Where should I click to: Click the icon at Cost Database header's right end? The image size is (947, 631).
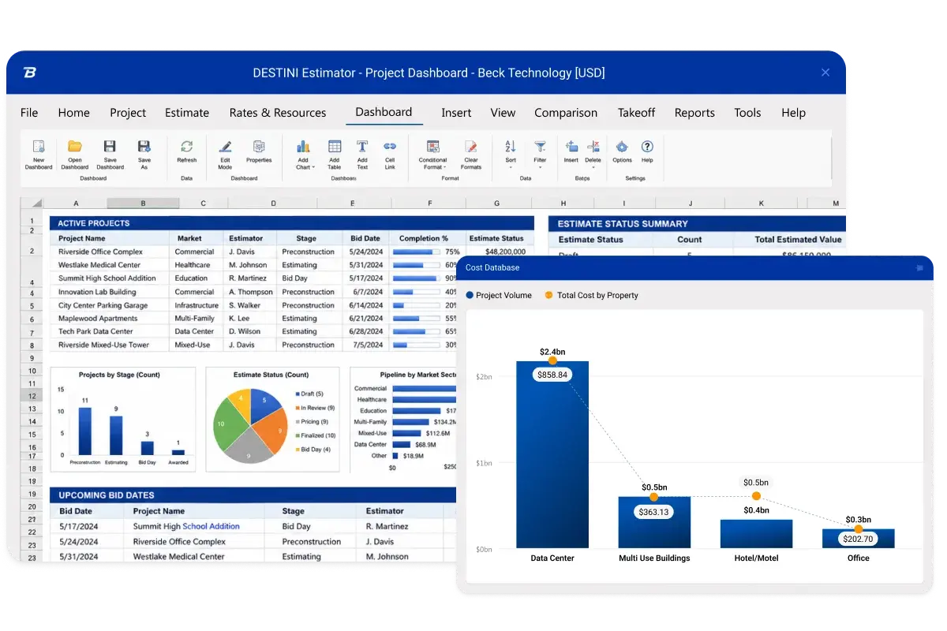tap(919, 268)
